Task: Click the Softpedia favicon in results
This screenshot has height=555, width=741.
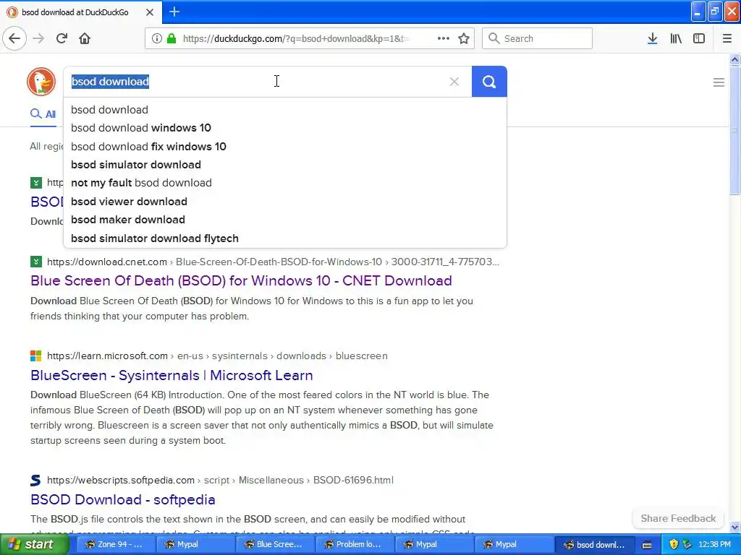Action: point(36,480)
